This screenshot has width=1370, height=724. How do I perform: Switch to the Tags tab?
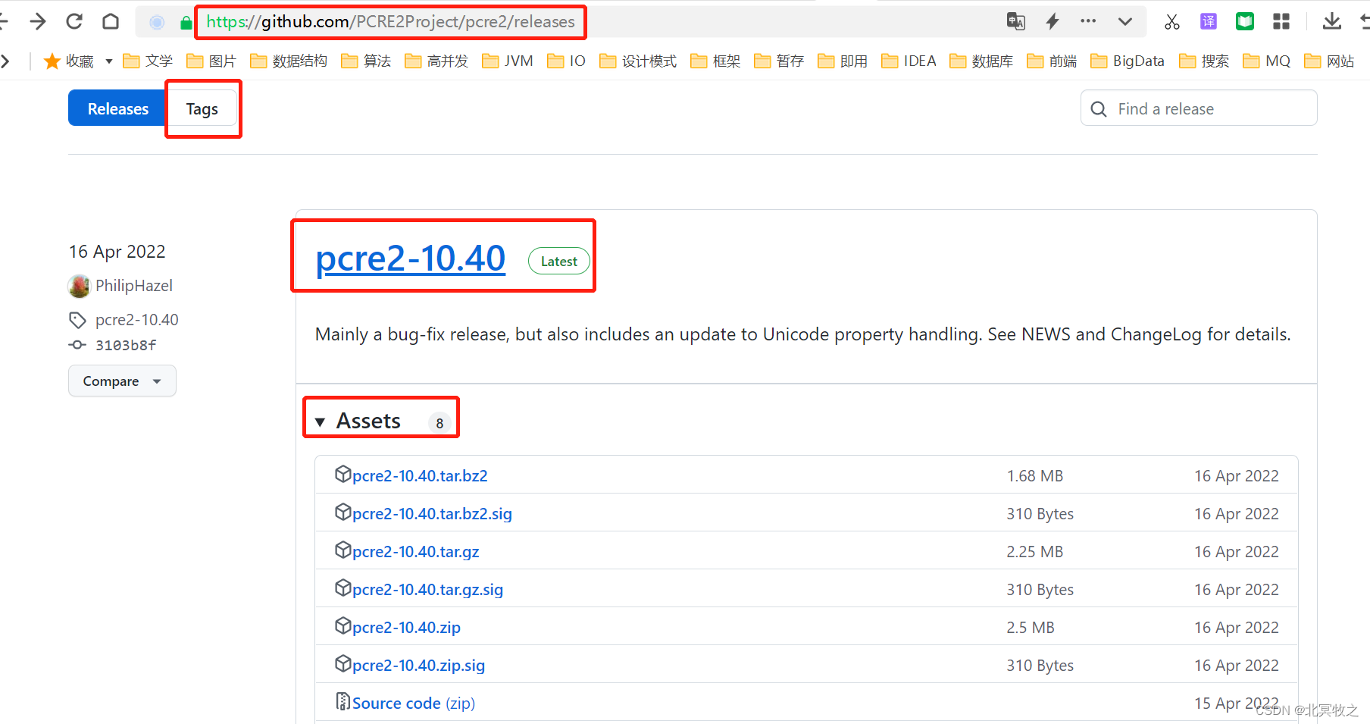pos(202,108)
